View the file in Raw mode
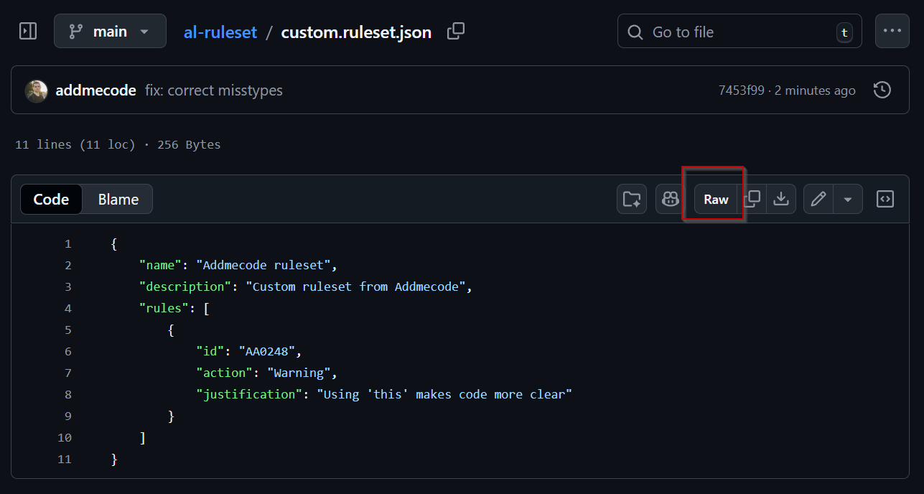 [715, 199]
